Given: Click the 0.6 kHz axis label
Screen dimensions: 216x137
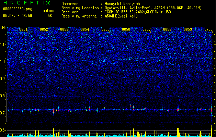Looking at the screenshot, I should (3, 130).
